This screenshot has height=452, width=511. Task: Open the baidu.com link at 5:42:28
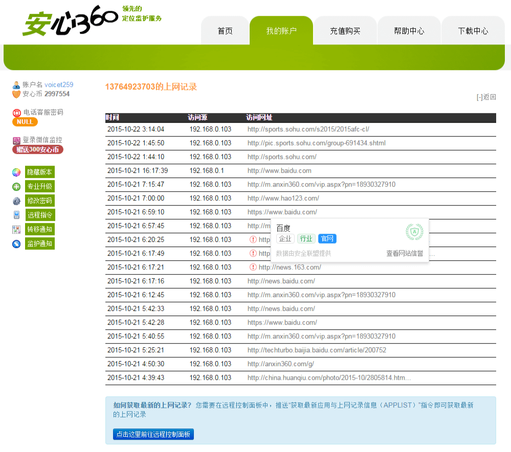point(282,323)
